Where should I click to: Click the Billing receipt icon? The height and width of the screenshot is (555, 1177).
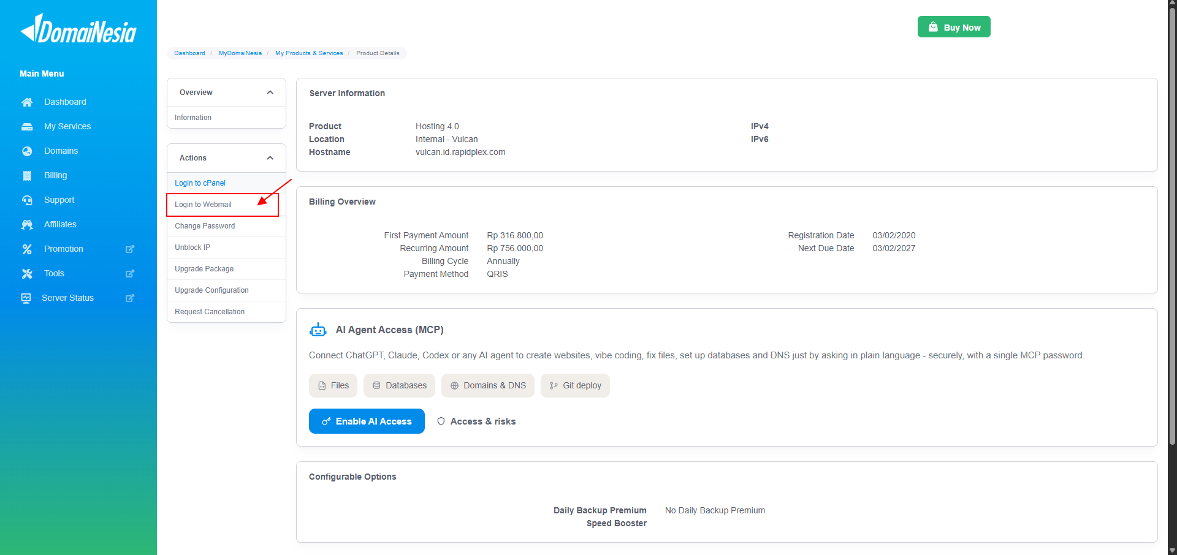tap(27, 176)
